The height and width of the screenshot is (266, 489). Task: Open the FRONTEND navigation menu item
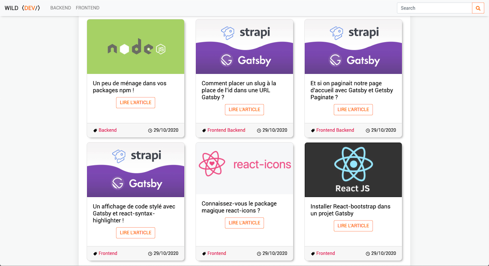pos(88,8)
